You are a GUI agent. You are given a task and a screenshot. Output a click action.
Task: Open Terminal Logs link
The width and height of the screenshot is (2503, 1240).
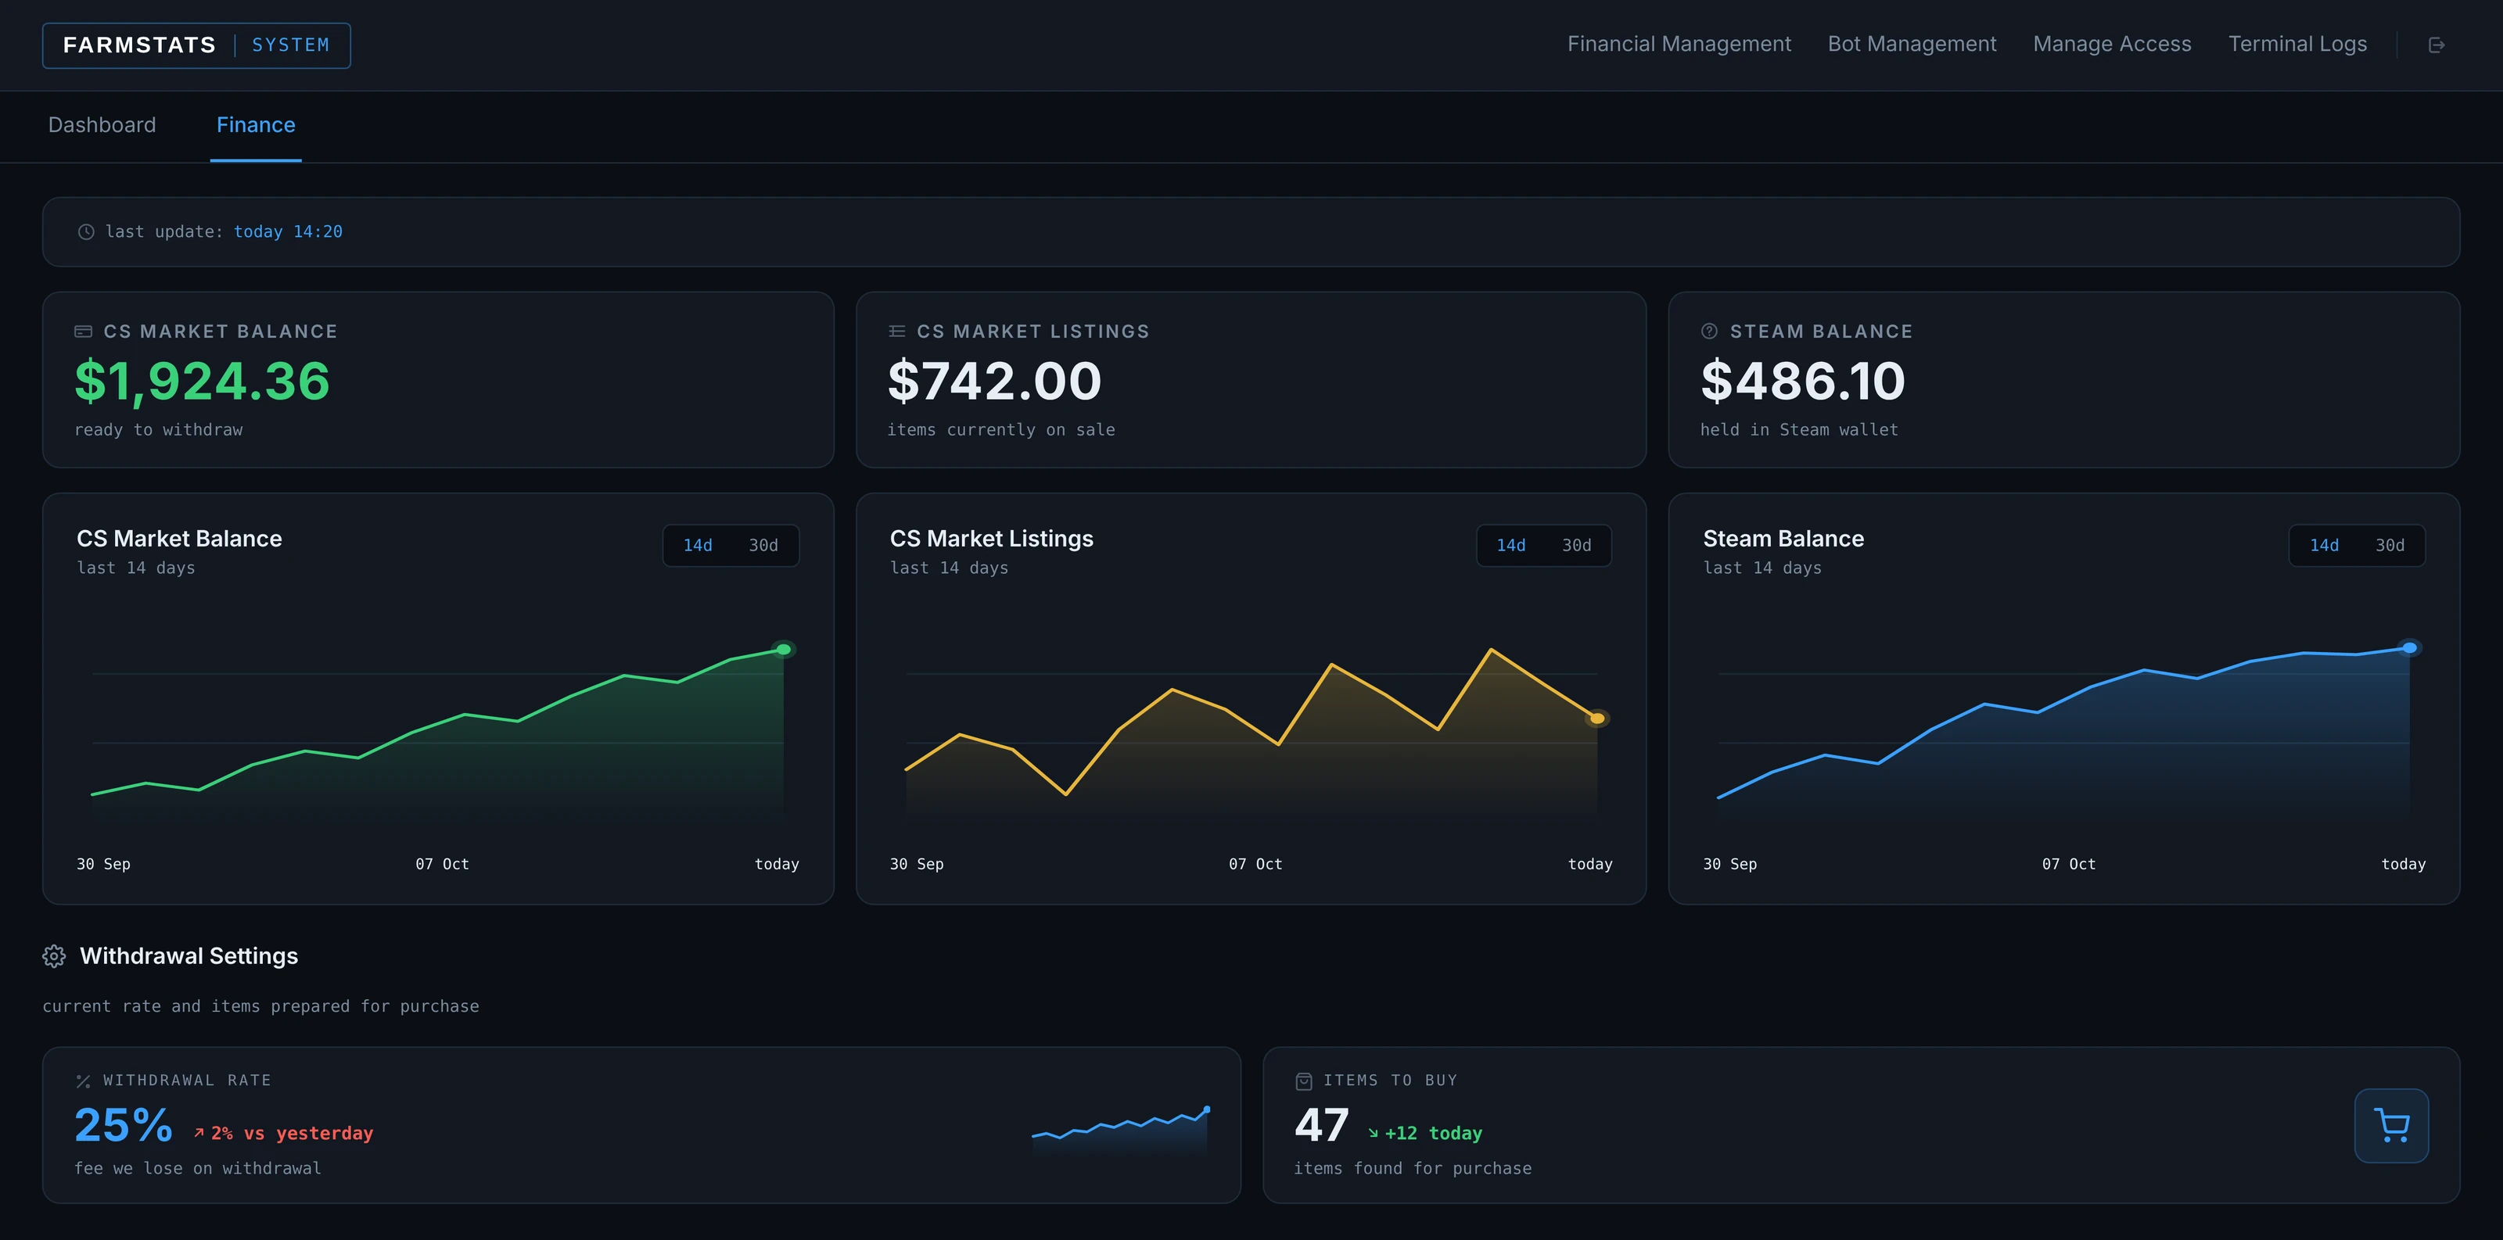[x=2298, y=45]
